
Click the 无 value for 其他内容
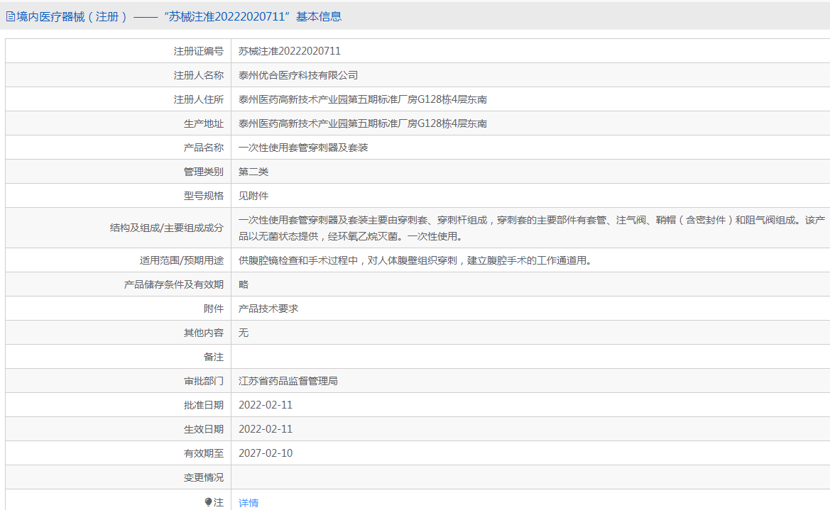(x=243, y=333)
